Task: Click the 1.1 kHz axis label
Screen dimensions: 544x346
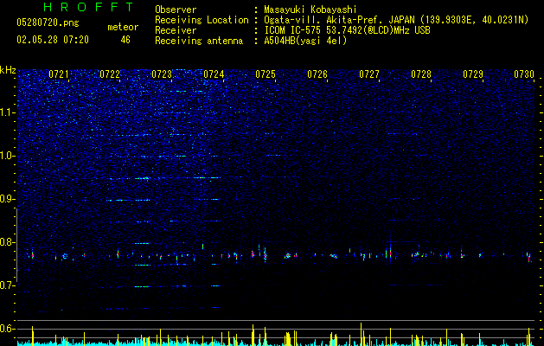Action: tap(8, 112)
